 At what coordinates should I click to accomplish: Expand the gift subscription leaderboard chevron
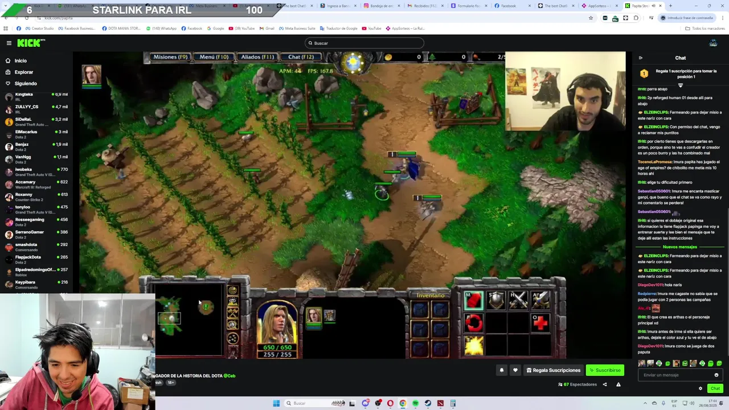680,85
